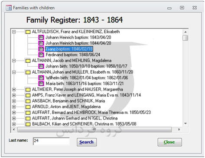Screen dimensions: 205x158
Task: Click the record icon beside Johann Heinrich baptism 1843/04/20
Action: coord(41,38)
